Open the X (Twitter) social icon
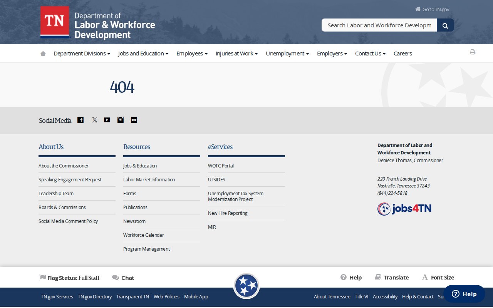This screenshot has width=493, height=308. [x=94, y=120]
